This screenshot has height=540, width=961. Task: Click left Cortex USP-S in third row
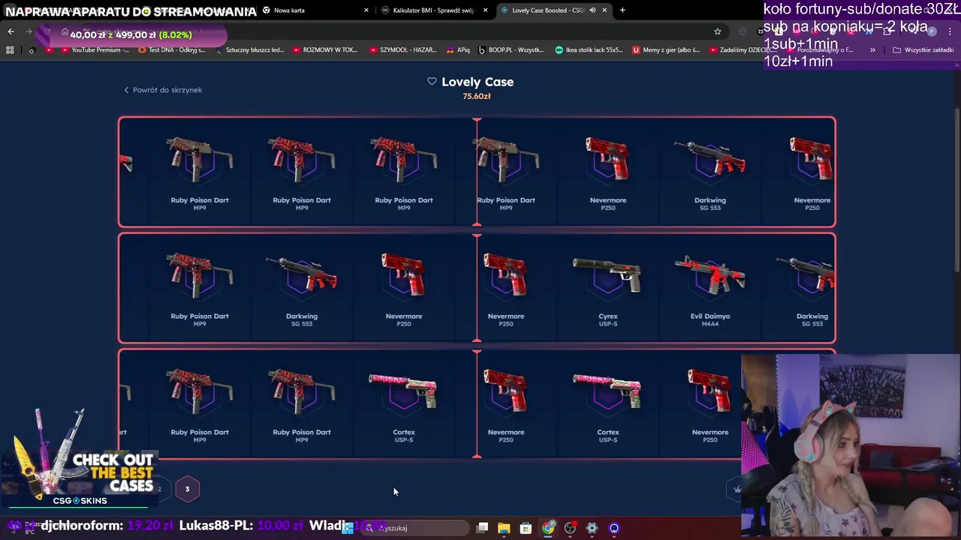[x=403, y=403]
